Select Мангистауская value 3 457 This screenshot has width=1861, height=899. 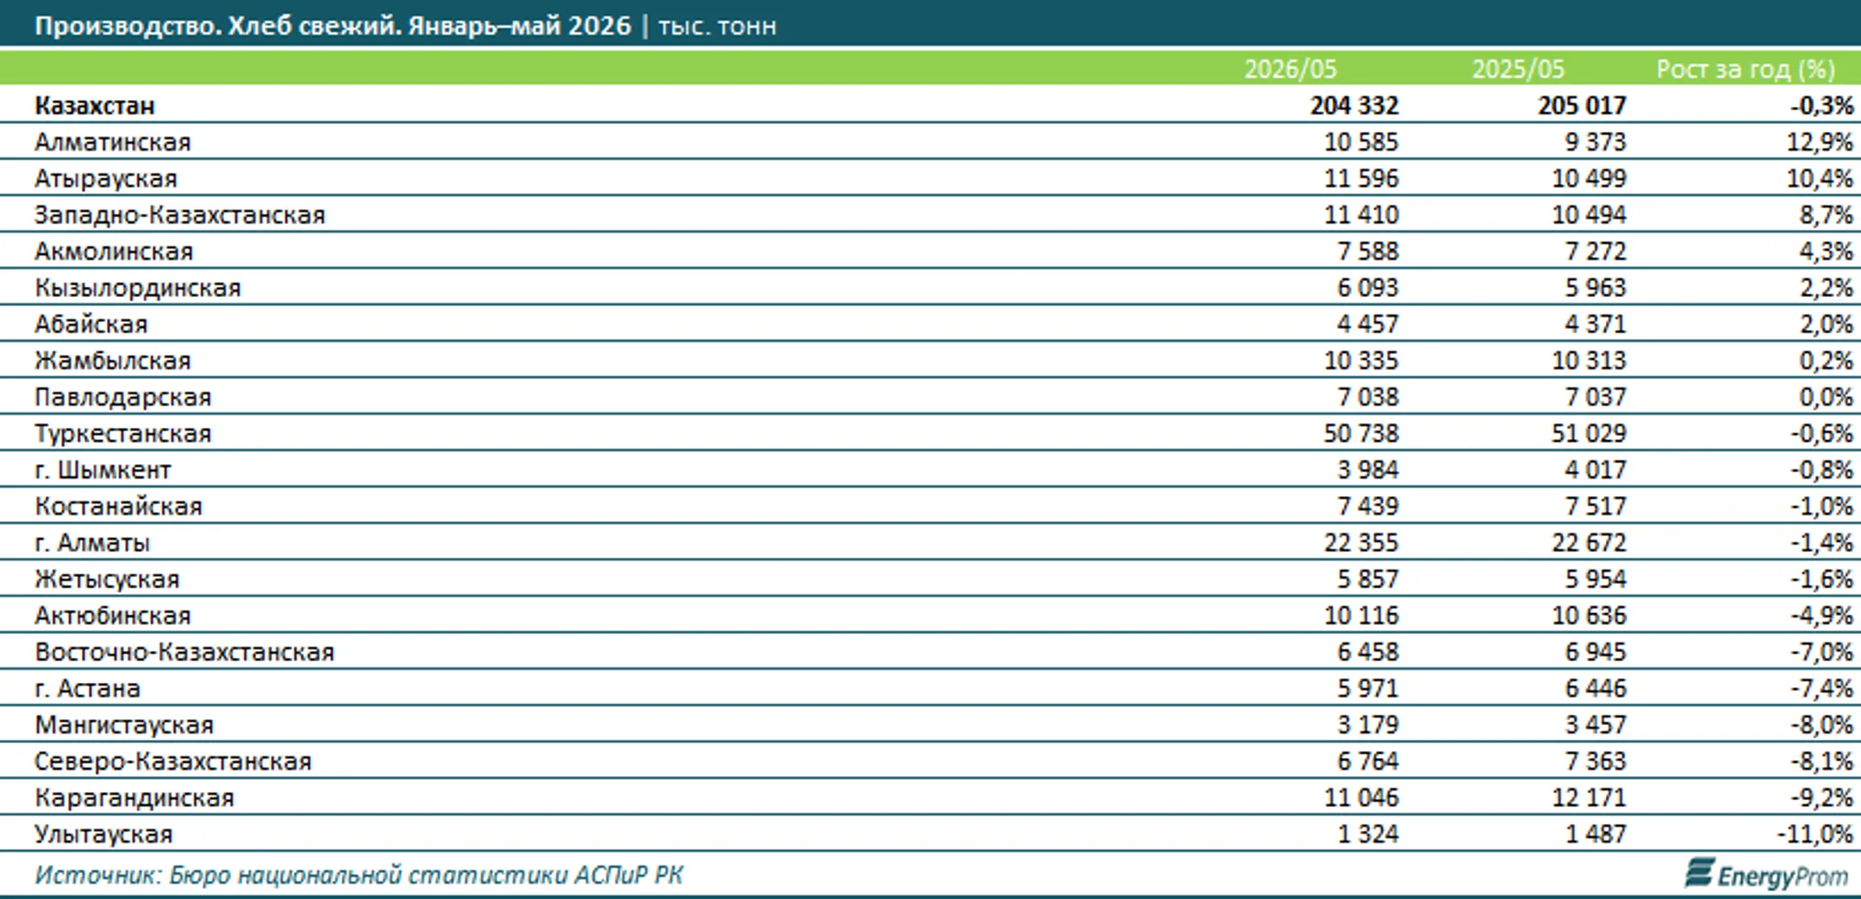tap(1596, 725)
